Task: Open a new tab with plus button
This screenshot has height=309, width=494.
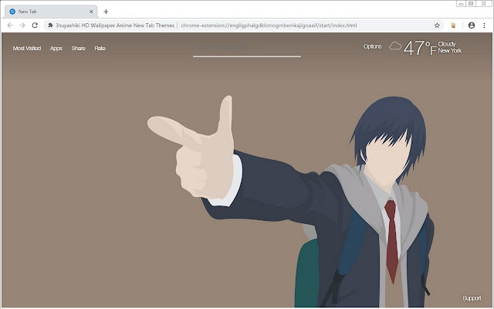Action: pyautogui.click(x=106, y=12)
